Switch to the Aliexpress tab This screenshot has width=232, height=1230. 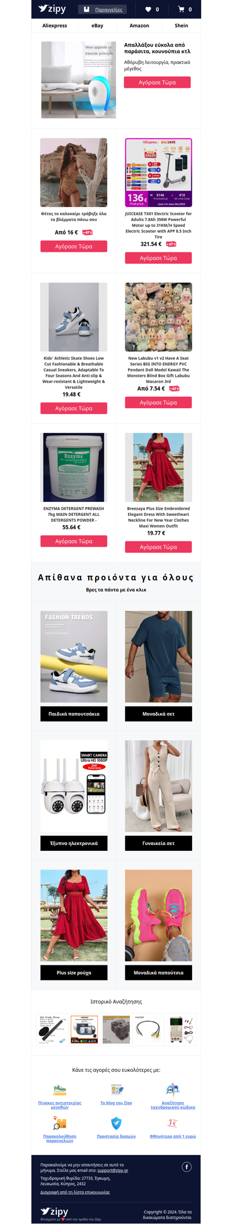point(55,26)
